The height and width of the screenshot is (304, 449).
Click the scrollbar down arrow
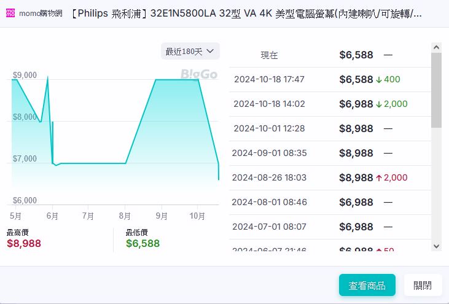coord(437,246)
